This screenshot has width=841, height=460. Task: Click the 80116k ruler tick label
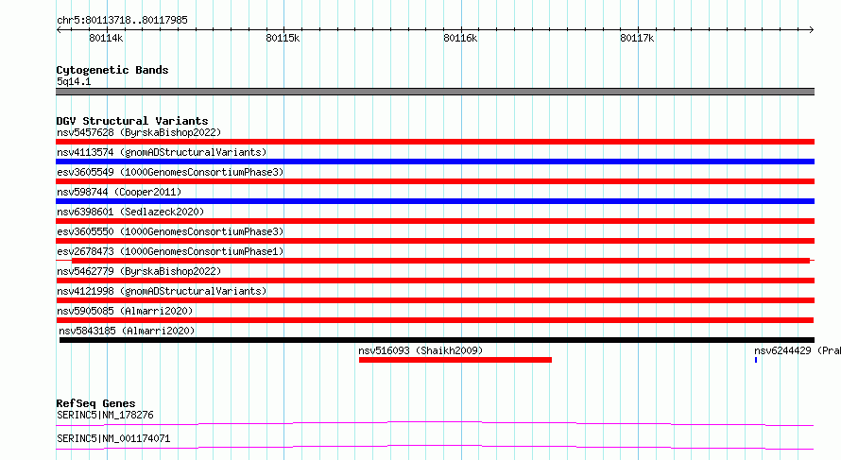point(460,38)
